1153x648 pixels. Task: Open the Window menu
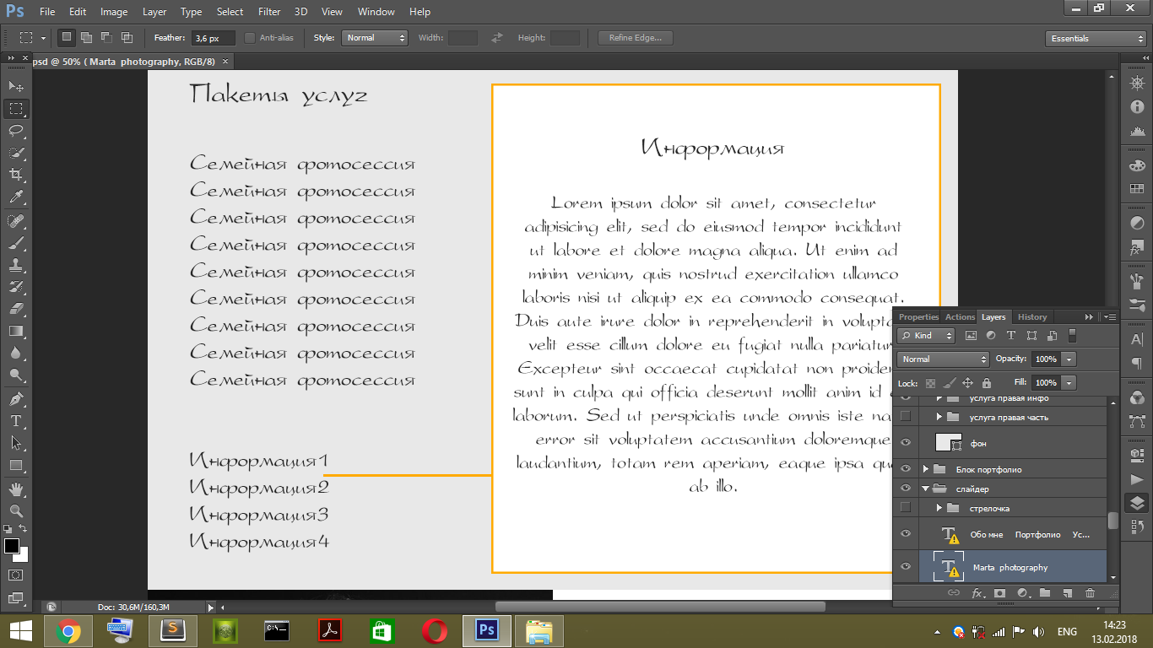pyautogui.click(x=376, y=12)
